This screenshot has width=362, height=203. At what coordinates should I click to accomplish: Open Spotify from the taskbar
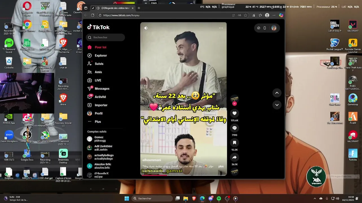219,198
